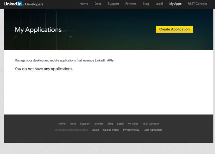The image size is (215, 154).
Task: Click the footer REST Console link
Action: (x=150, y=124)
